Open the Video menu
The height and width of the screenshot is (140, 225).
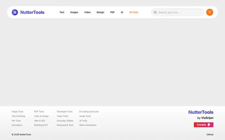pyautogui.click(x=88, y=12)
